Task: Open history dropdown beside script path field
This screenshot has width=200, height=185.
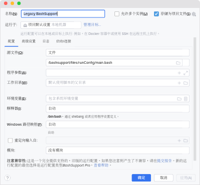Action: (186, 63)
